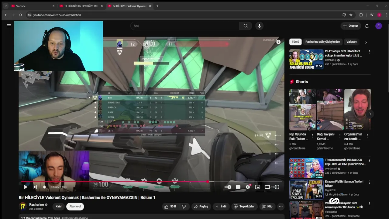This screenshot has height=219, width=389.
Task: Share the video via Paylaş
Action: coord(201,207)
